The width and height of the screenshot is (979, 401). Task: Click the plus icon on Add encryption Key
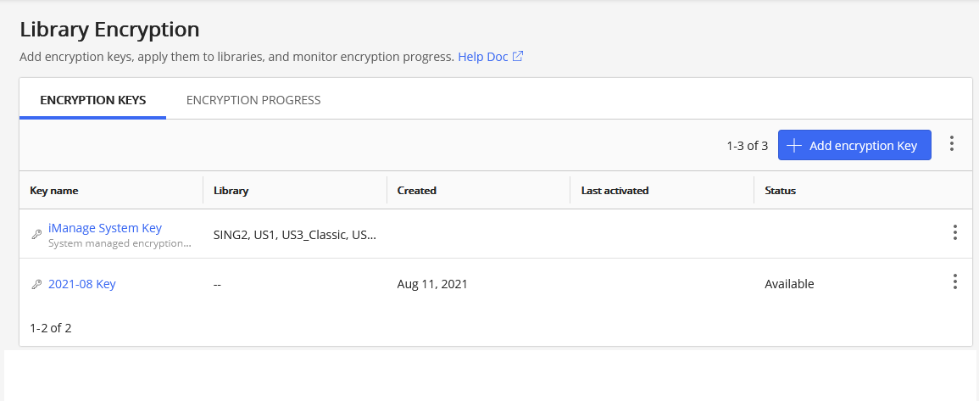793,145
